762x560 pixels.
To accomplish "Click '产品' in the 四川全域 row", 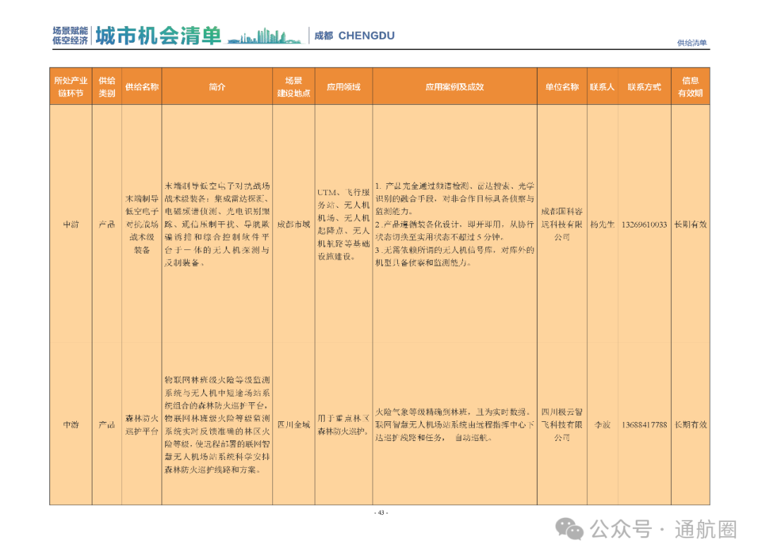I will tap(107, 425).
